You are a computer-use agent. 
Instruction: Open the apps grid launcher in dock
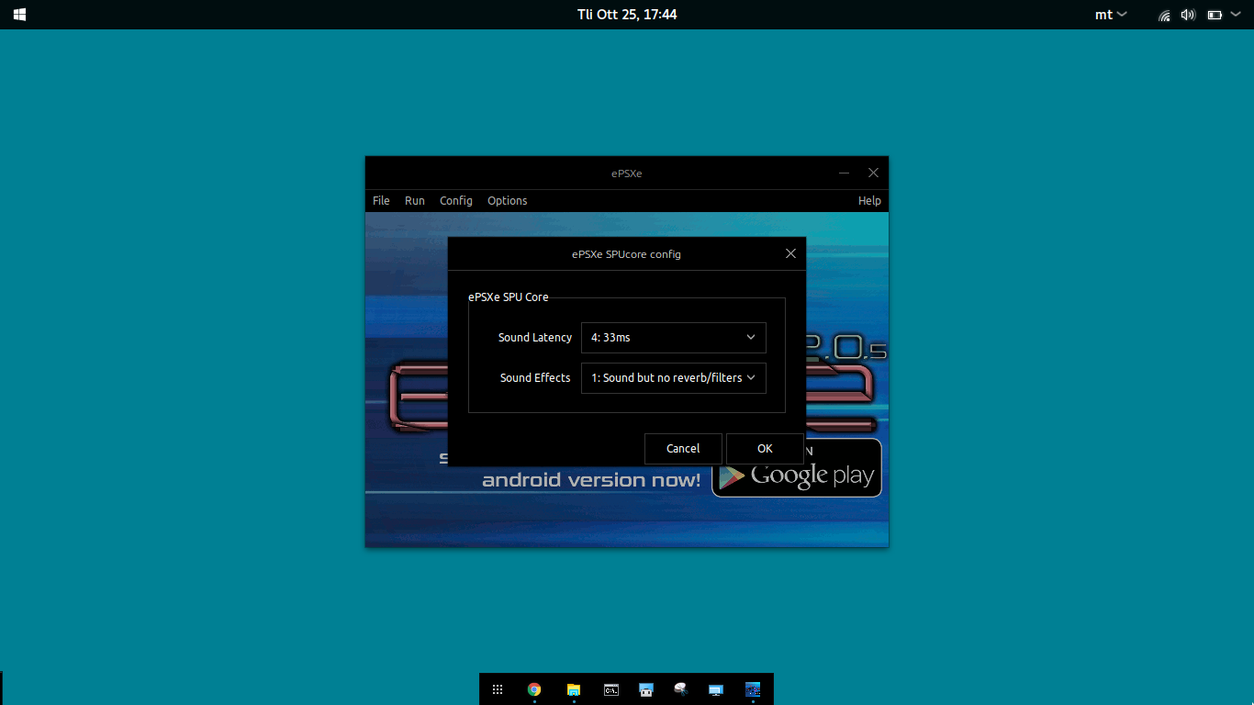[x=498, y=689]
